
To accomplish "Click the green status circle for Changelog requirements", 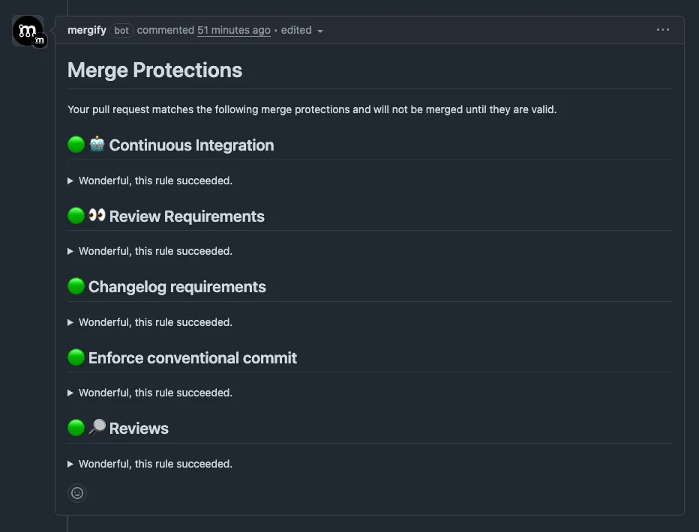I will [75, 285].
